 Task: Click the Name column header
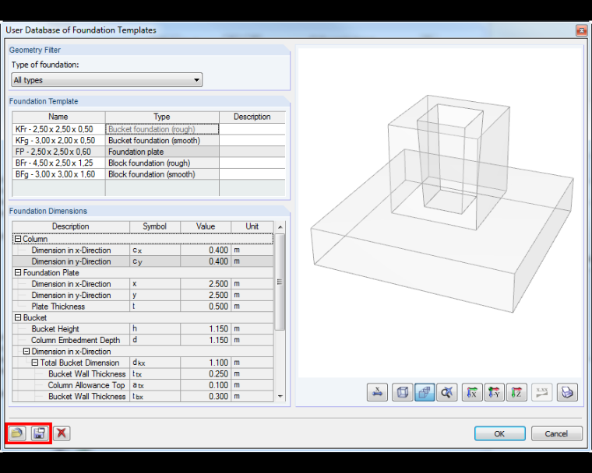[x=58, y=117]
